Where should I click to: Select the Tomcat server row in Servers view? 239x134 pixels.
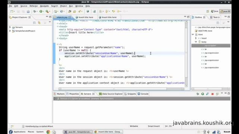point(142,99)
